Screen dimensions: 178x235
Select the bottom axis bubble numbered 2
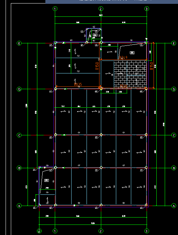[101, 231]
